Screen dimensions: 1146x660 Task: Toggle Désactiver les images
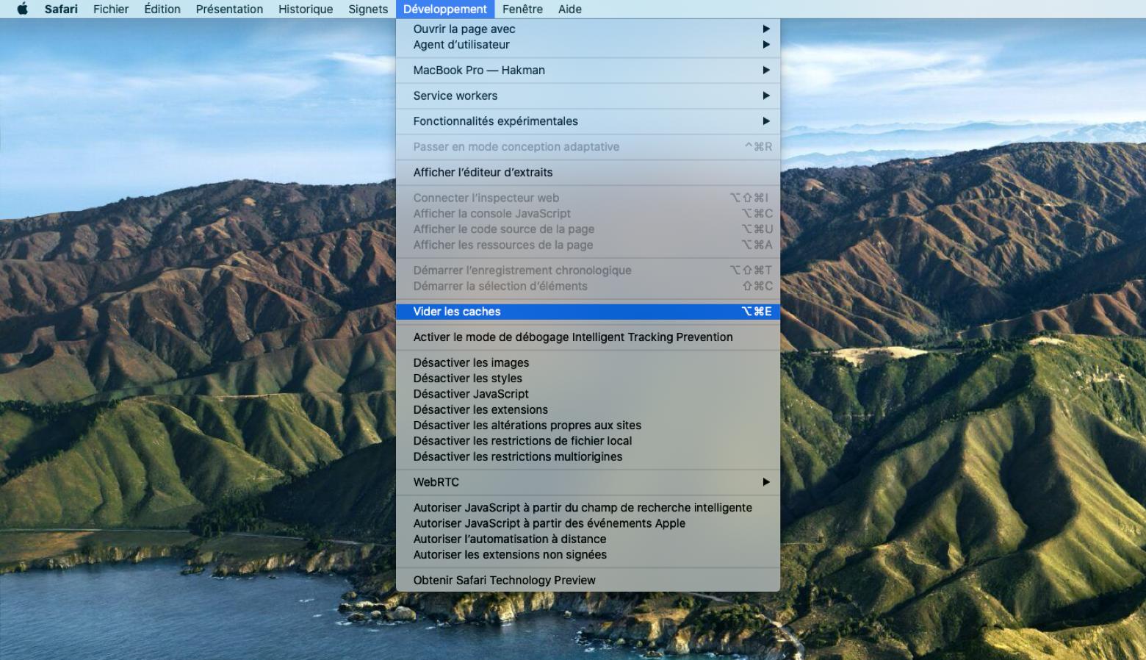pos(588,362)
